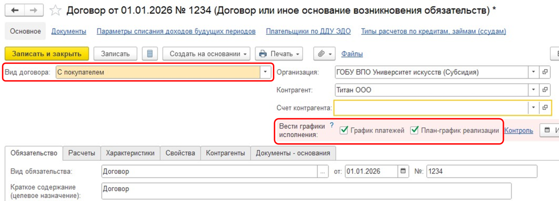Open the Файлы link

(x=352, y=54)
